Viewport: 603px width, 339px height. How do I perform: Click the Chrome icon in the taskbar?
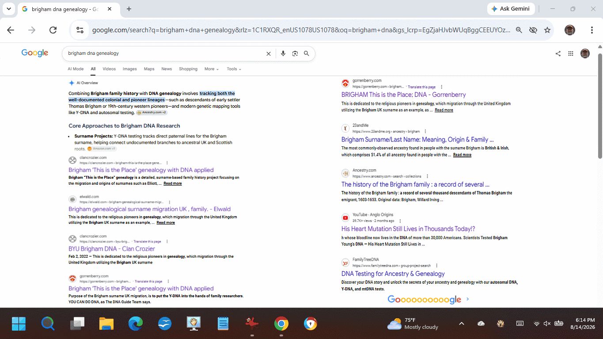click(281, 324)
